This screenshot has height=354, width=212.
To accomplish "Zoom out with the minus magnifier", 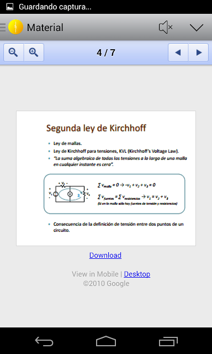I will pyautogui.click(x=13, y=53).
